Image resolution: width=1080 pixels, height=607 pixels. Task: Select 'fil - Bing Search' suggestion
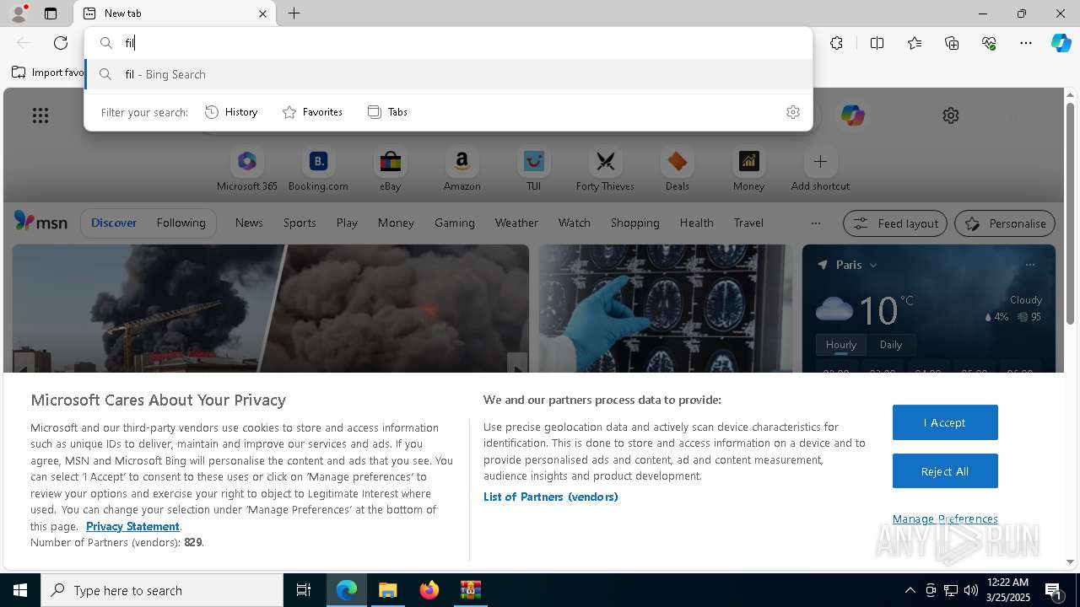449,74
